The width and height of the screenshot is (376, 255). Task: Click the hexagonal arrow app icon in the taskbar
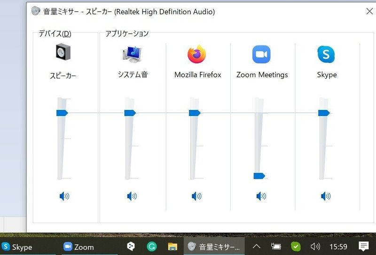pyautogui.click(x=131, y=247)
